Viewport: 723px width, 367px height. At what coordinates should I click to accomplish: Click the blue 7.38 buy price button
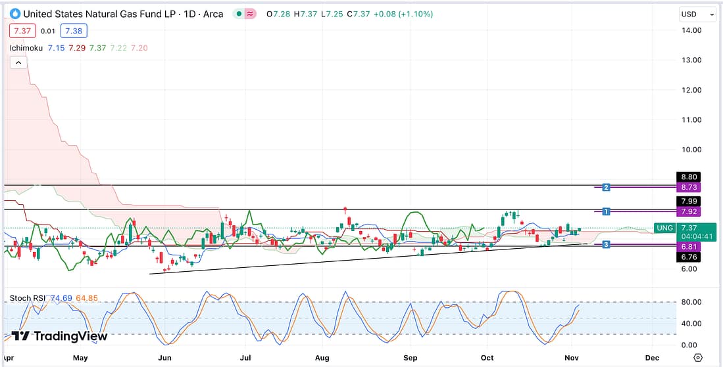pyautogui.click(x=74, y=30)
